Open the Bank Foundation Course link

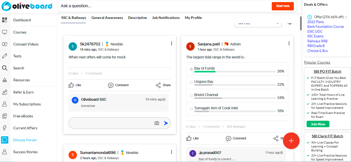pos(326,26)
